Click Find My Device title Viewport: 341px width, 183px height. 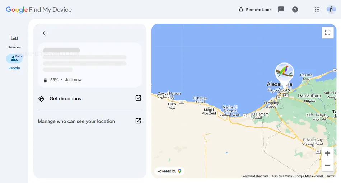(x=50, y=10)
